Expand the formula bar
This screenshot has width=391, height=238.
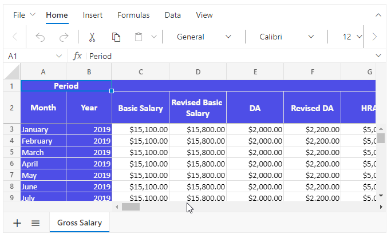click(x=378, y=55)
